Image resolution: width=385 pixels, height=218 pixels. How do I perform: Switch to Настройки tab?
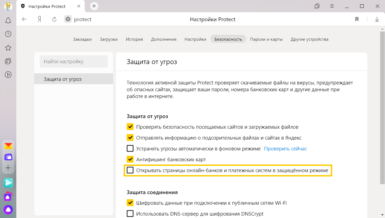(195, 39)
